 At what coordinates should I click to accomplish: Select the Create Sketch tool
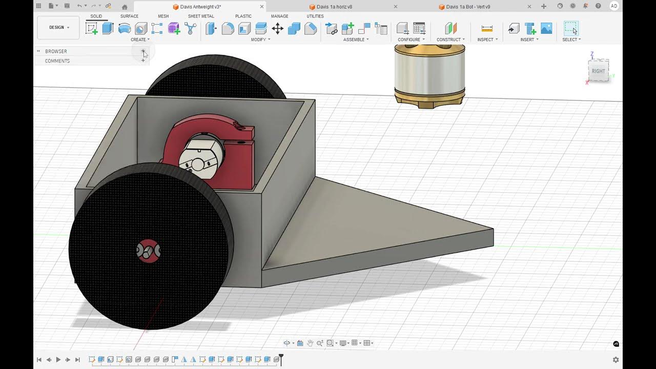click(x=91, y=29)
